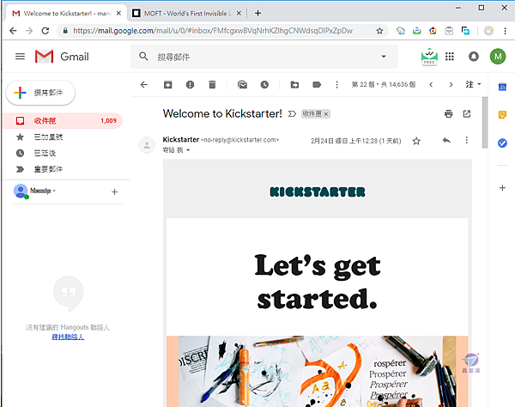Open message more actions menu
The height and width of the screenshot is (407, 515).
point(466,140)
